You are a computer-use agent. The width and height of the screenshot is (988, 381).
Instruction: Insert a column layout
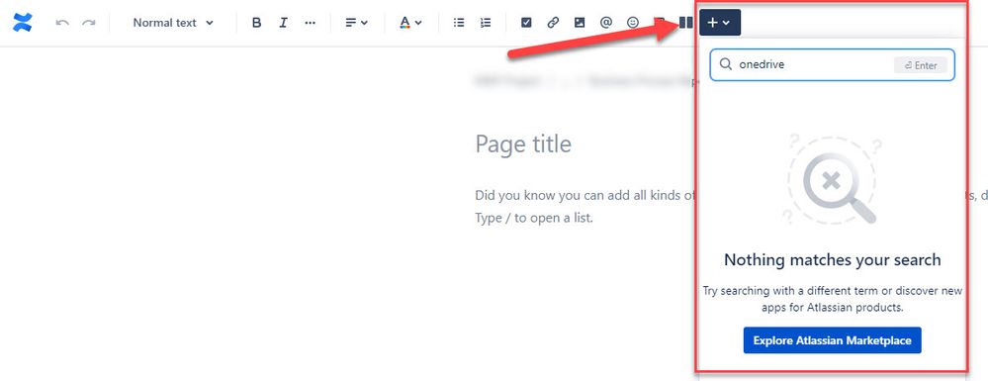click(686, 23)
